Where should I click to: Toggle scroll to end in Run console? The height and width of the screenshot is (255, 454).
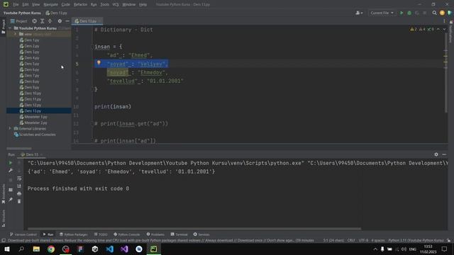(x=19, y=186)
